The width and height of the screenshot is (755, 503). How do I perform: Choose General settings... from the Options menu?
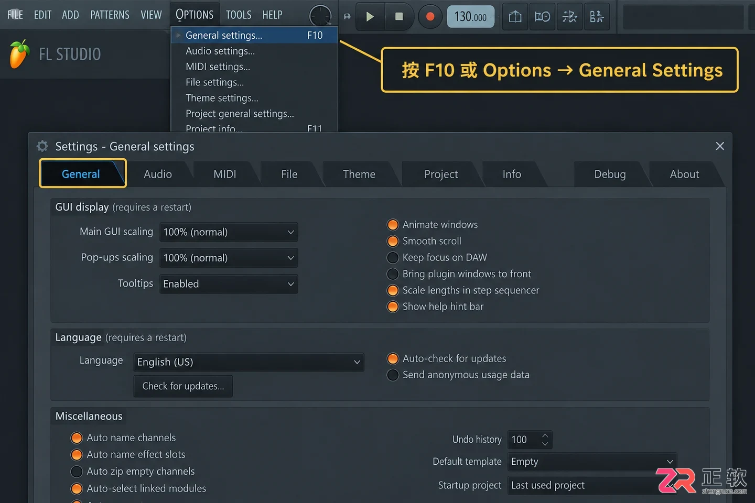[254, 35]
